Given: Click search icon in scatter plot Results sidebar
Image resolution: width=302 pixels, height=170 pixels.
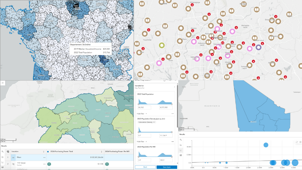Looking at the screenshot, I should (181, 140).
